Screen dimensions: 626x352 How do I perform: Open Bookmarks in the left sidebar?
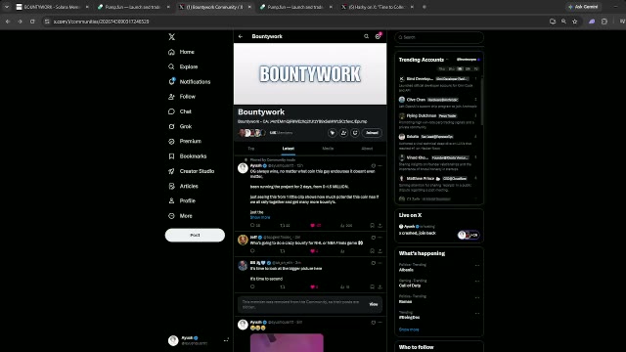tap(187, 156)
